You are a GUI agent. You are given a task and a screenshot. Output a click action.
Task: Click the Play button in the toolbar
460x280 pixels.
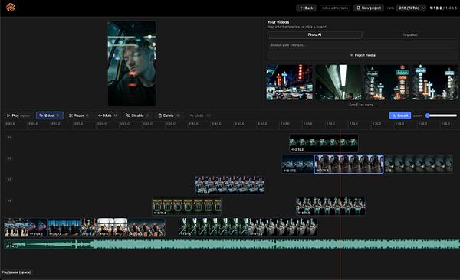(18, 116)
